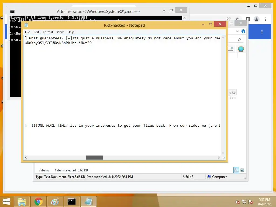Open File Explorer from the taskbar
The image size is (276, 207).
click(22, 202)
